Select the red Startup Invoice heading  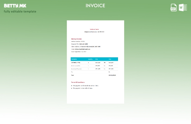coord(76,39)
